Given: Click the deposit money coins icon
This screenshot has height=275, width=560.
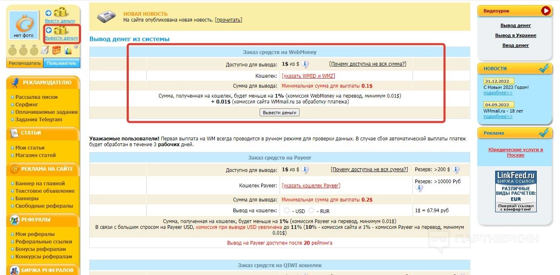Looking at the screenshot, I should coord(60,12).
